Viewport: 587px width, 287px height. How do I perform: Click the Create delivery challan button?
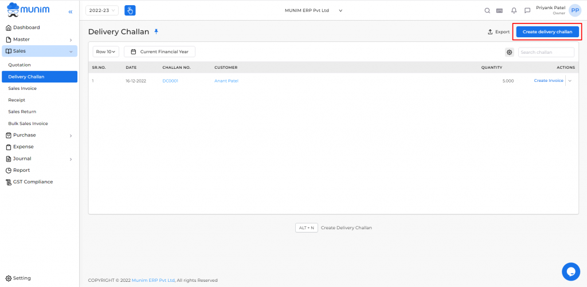pyautogui.click(x=547, y=32)
